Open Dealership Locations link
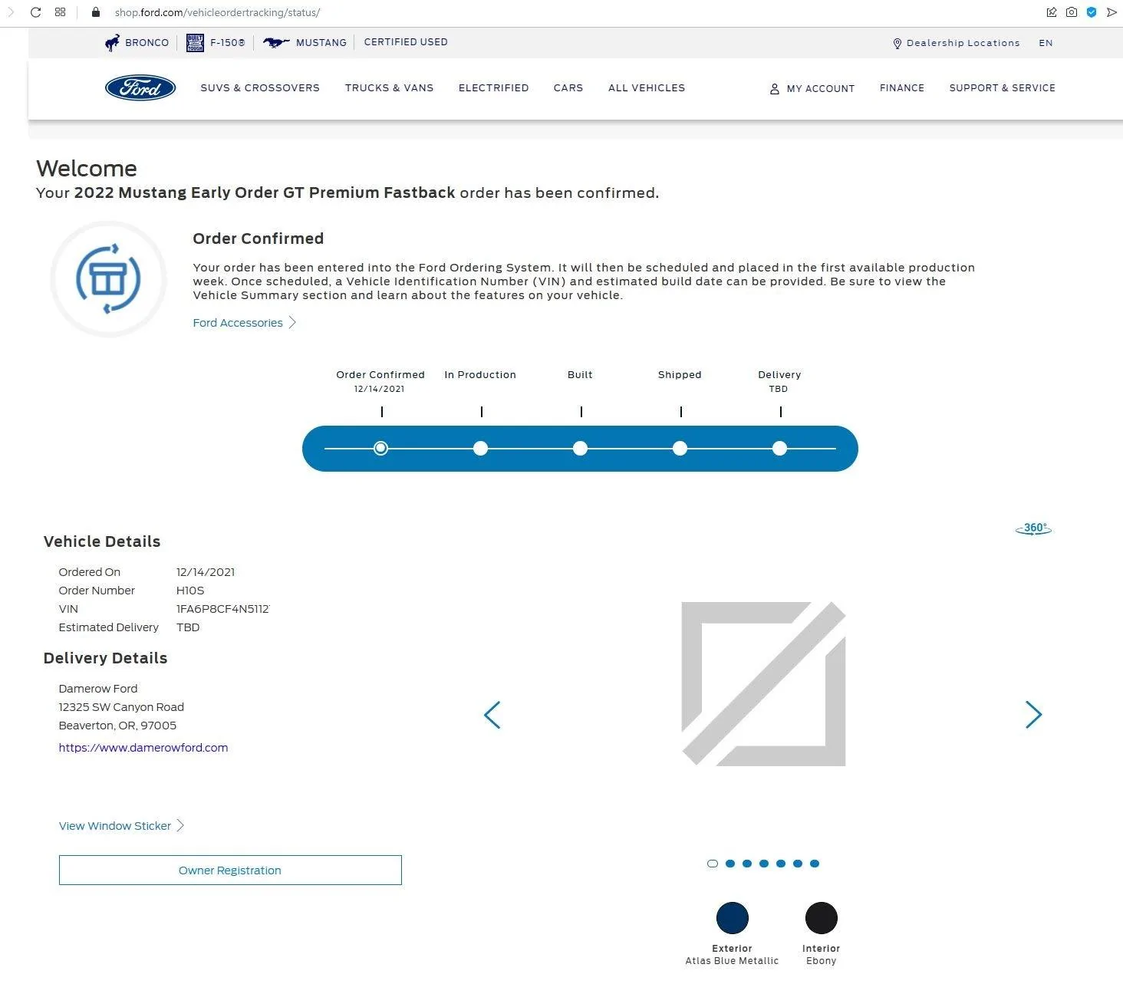This screenshot has height=984, width=1123. (x=963, y=43)
